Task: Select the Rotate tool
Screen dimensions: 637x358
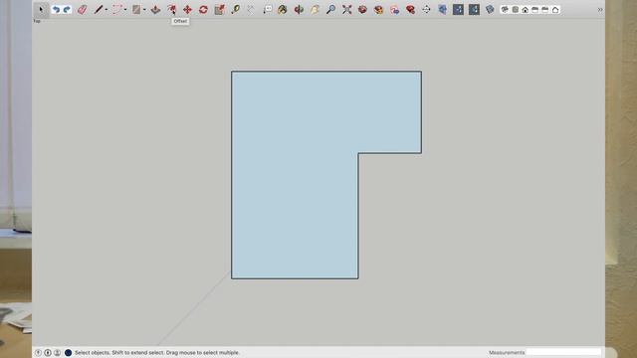Action: 203,9
